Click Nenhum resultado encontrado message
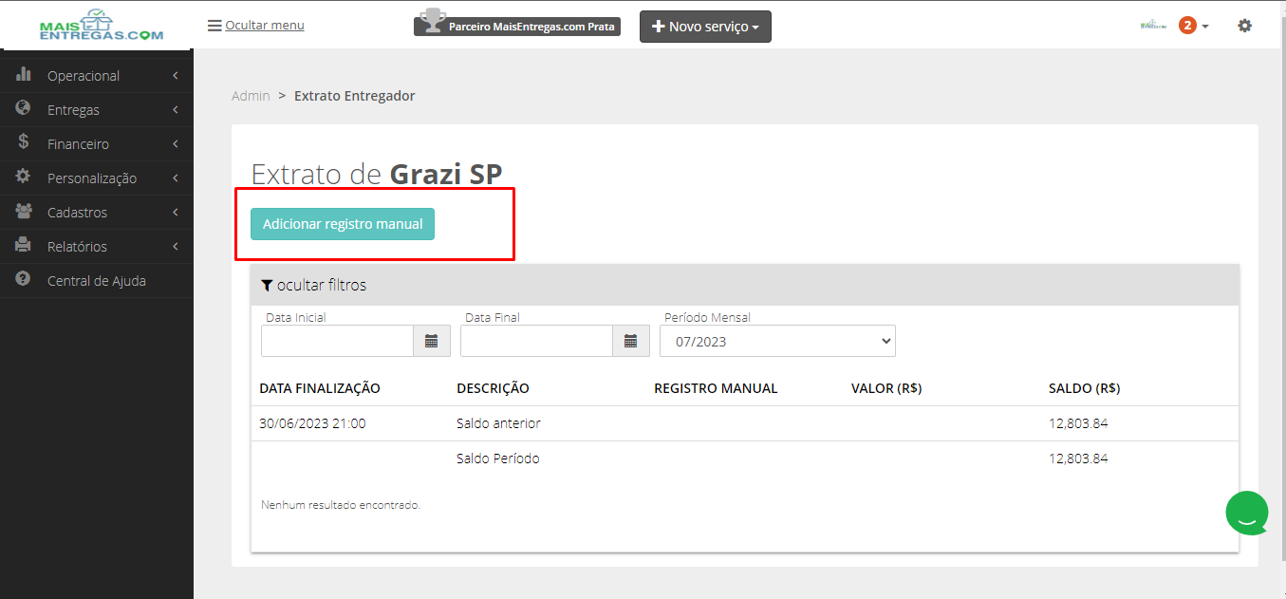Image resolution: width=1286 pixels, height=599 pixels. pos(341,505)
